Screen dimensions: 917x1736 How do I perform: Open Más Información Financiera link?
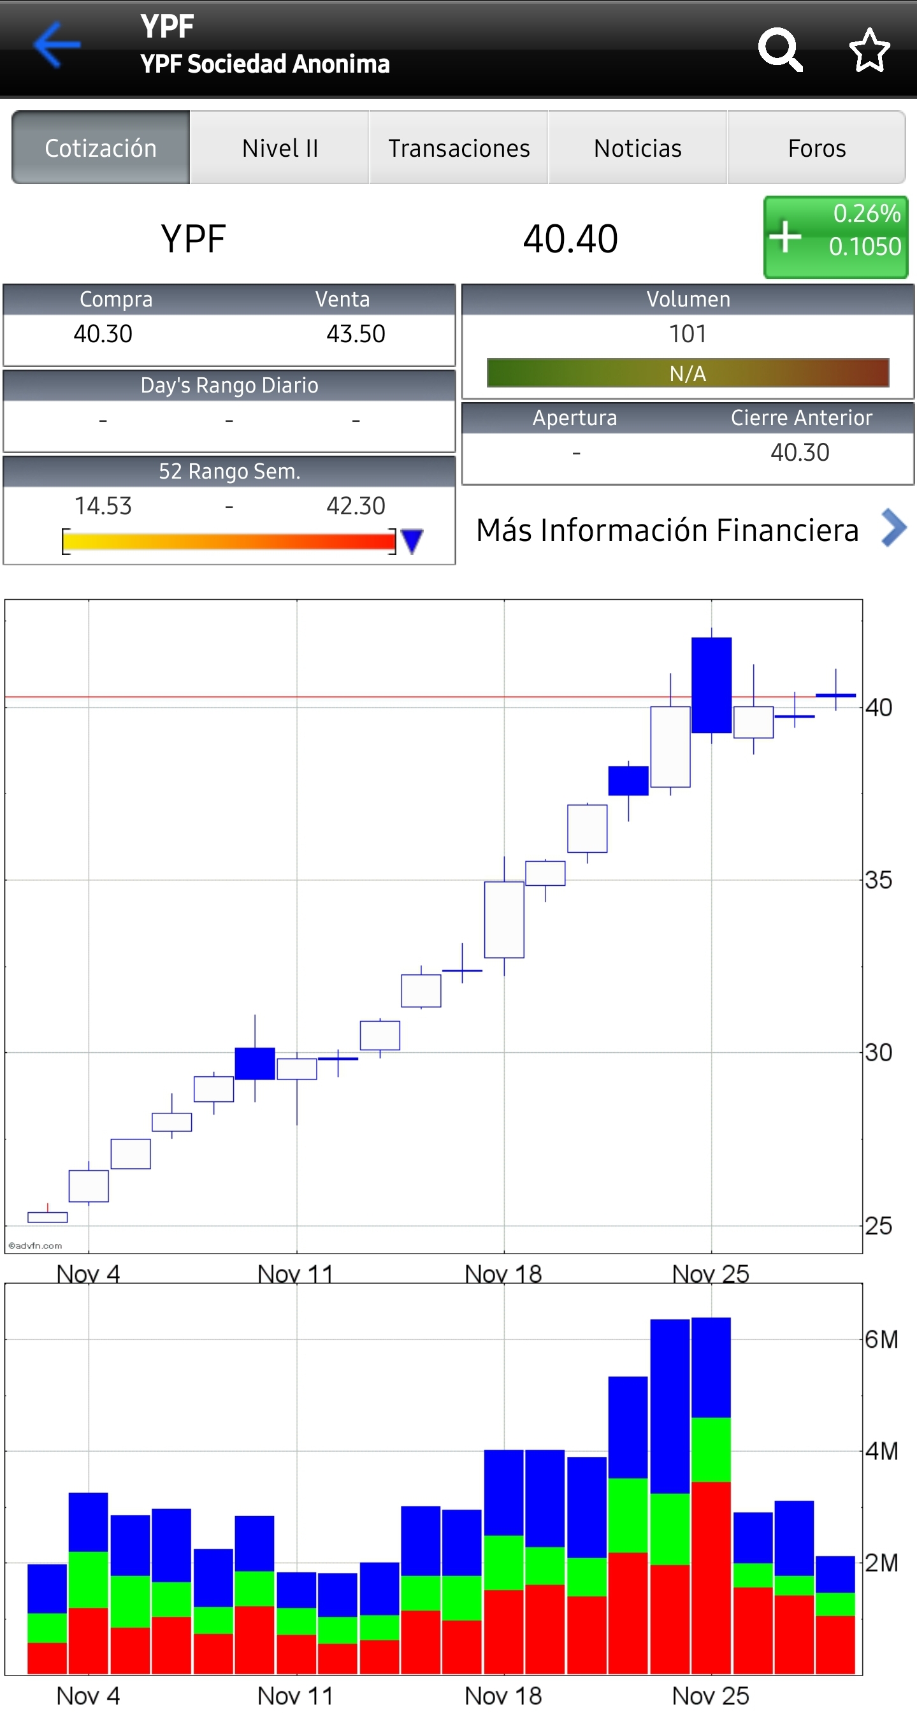[667, 530]
